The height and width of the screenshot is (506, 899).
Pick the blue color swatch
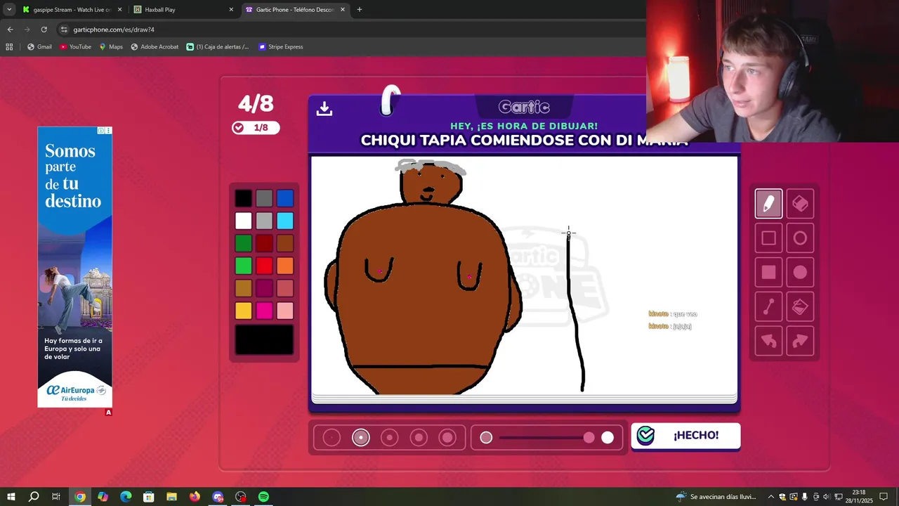pos(284,198)
